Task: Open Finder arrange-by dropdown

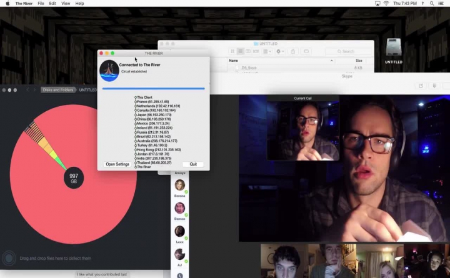Action: tap(267, 51)
